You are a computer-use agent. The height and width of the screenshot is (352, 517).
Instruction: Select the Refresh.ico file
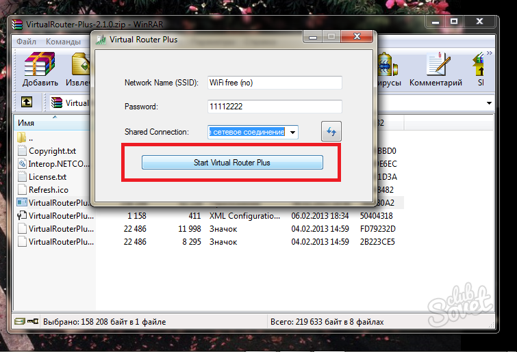48,189
